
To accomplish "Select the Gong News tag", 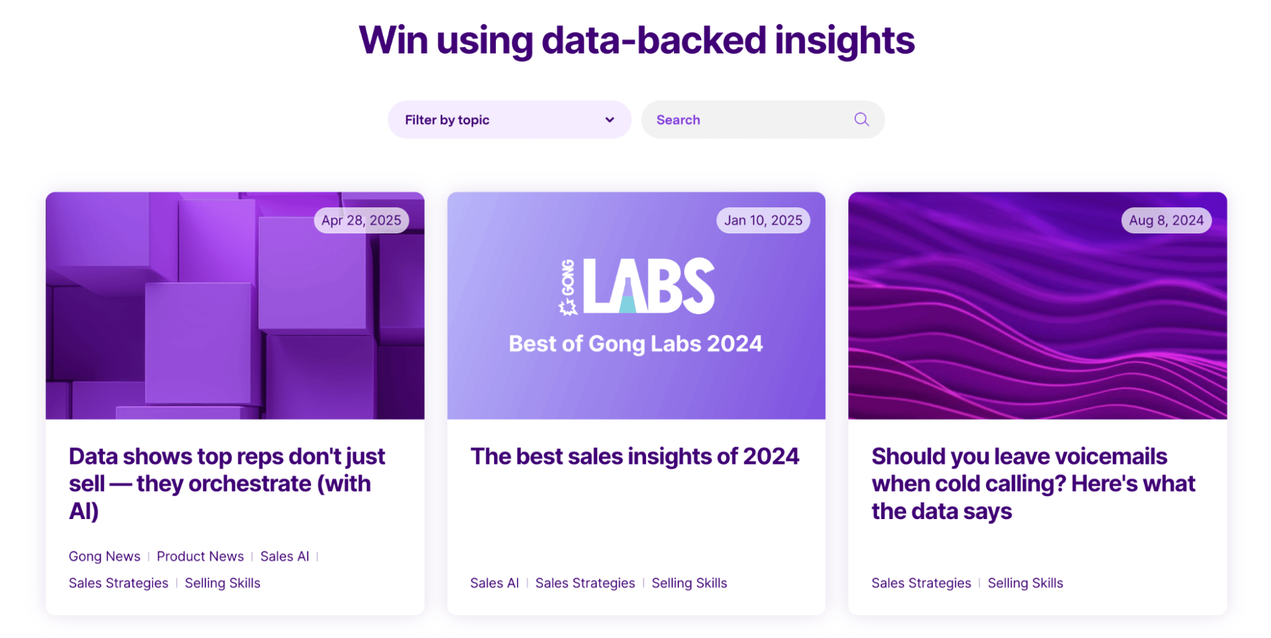I will click(104, 557).
